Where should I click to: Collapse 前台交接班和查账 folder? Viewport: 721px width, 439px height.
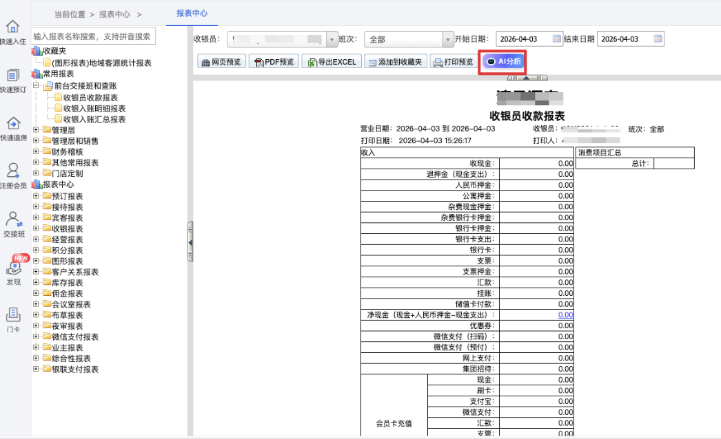(36, 85)
